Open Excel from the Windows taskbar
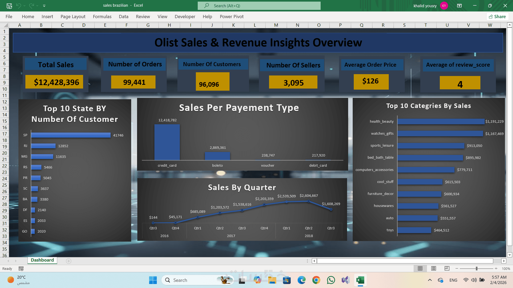513x288 pixels. coord(360,280)
